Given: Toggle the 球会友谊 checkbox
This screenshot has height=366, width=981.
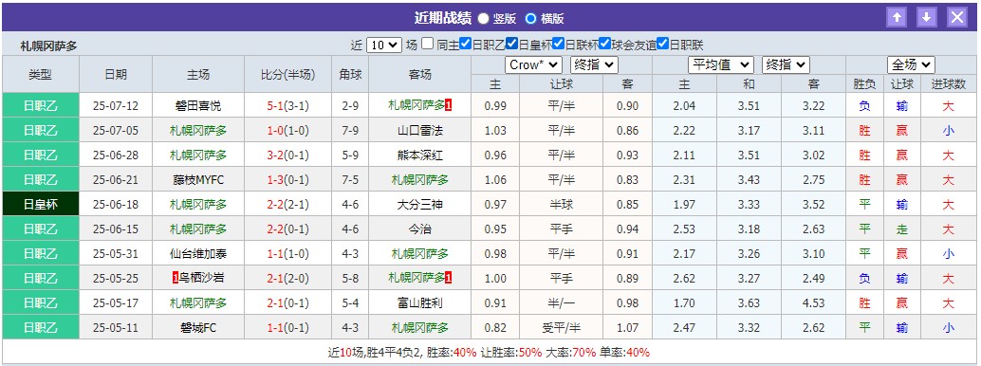Looking at the screenshot, I should tap(605, 44).
